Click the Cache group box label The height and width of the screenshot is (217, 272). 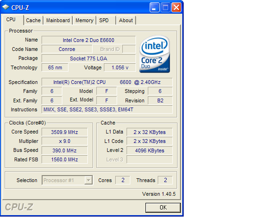coord(108,123)
